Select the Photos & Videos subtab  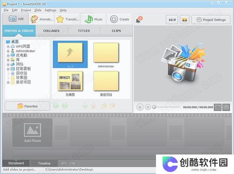point(19,31)
